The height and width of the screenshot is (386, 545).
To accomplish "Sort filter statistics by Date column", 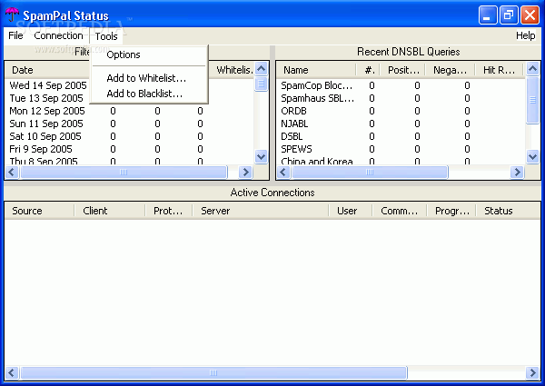I will click(x=47, y=70).
